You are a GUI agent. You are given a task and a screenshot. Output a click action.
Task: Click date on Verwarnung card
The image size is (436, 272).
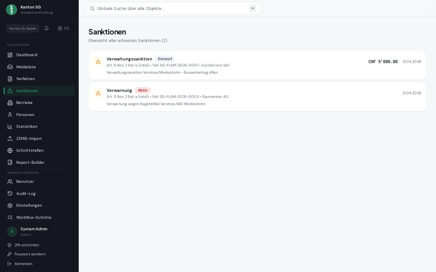[412, 93]
